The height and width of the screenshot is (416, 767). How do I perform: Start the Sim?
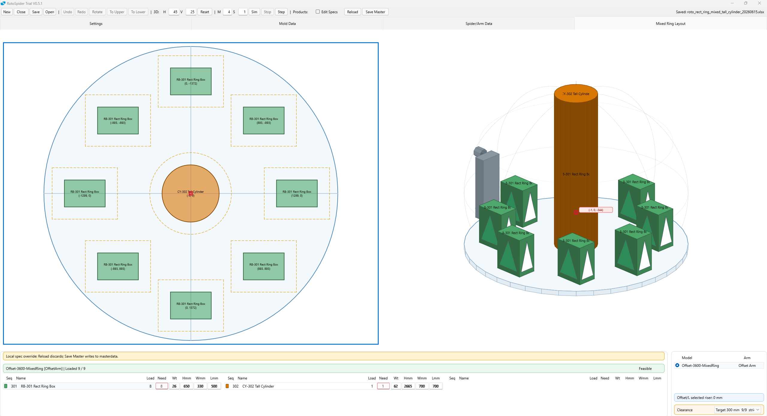coord(254,12)
